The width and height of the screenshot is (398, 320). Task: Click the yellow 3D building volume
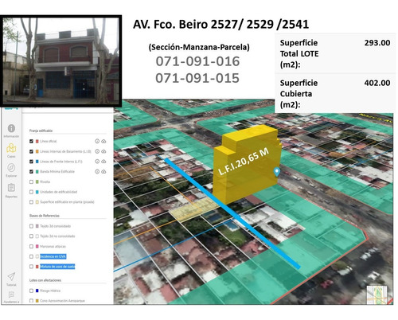[x=247, y=165]
